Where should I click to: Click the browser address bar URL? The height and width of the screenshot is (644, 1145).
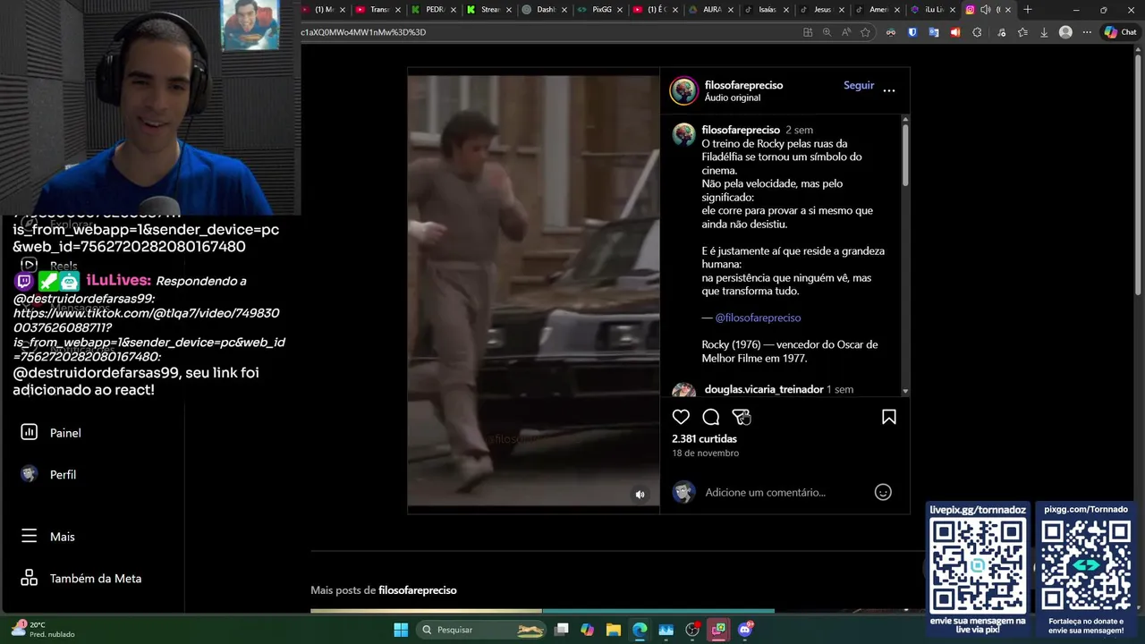pos(363,32)
